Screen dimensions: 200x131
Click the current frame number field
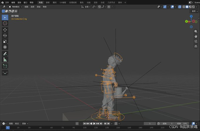[150, 123]
